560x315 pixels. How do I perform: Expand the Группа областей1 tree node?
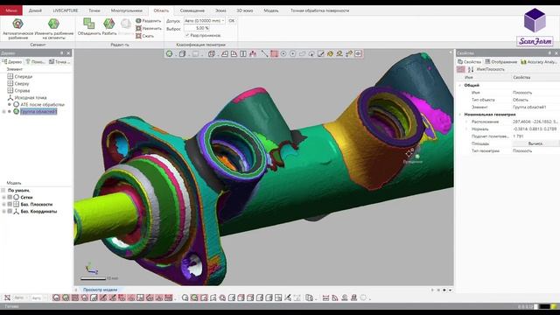(3, 111)
